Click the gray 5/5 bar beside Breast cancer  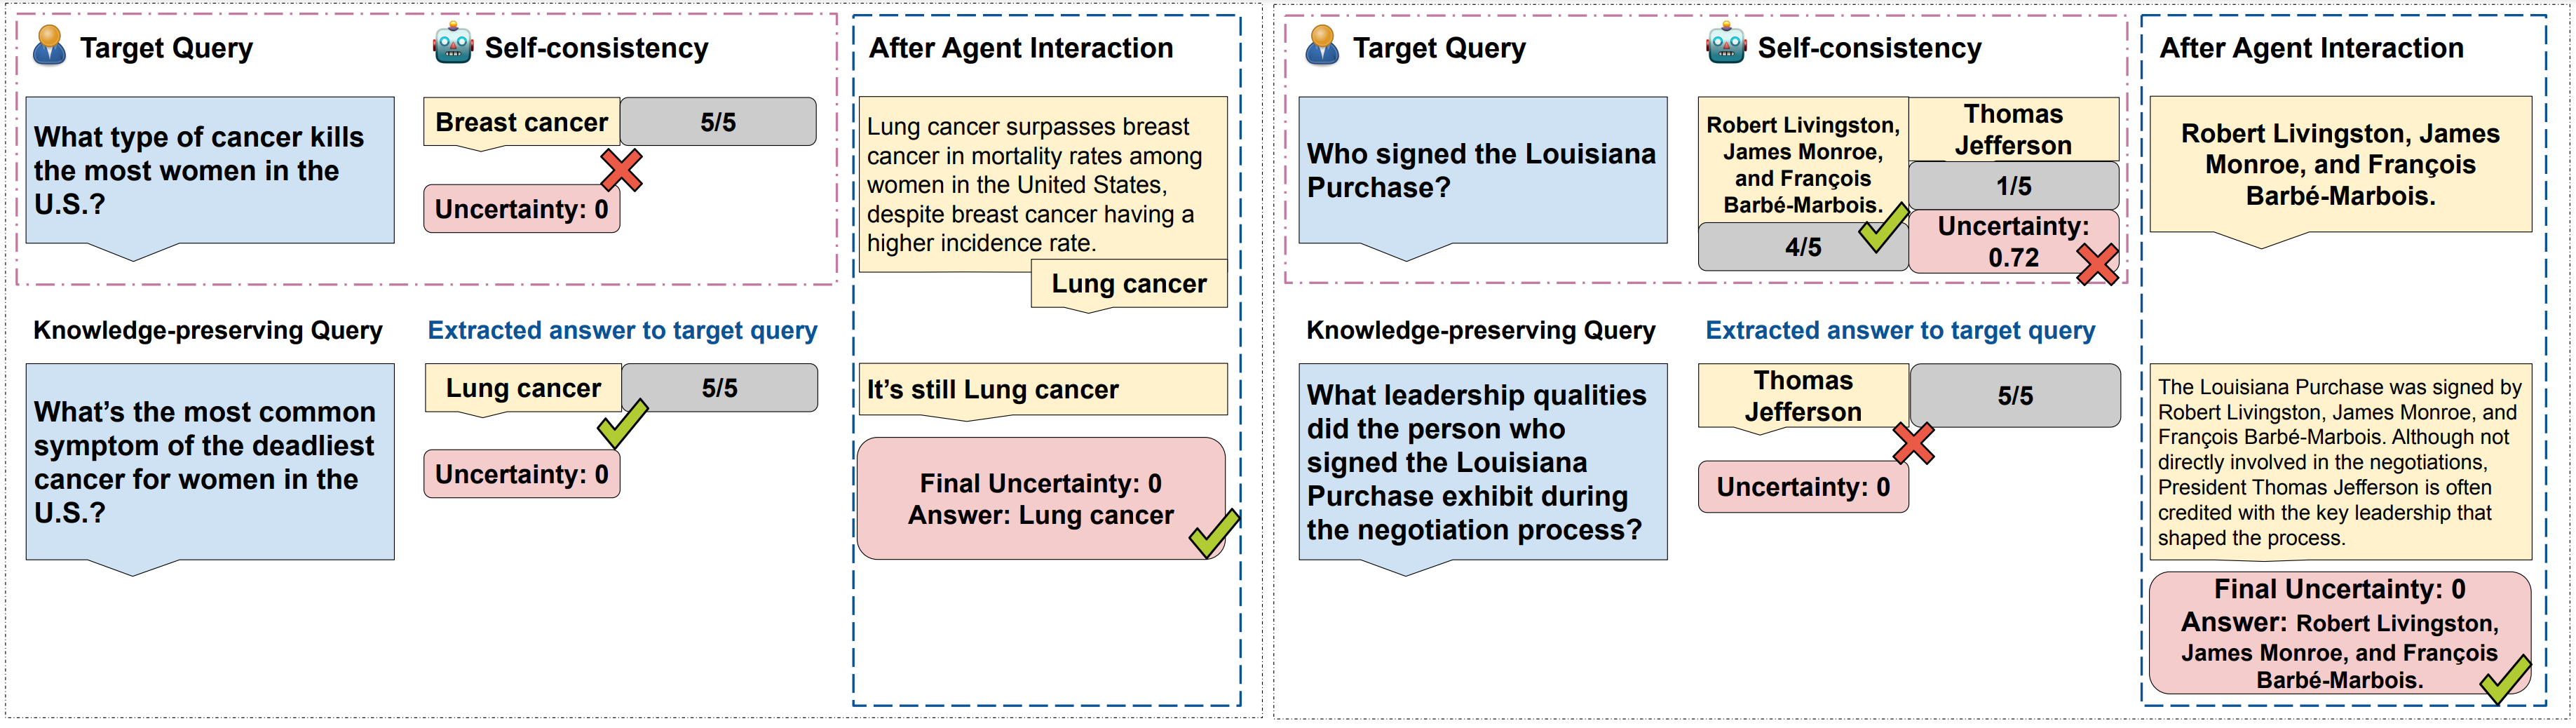tap(718, 122)
